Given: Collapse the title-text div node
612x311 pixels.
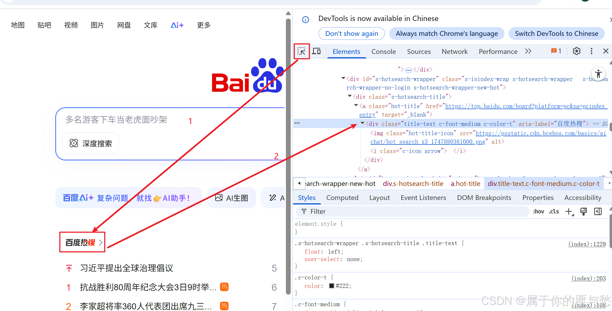Looking at the screenshot, I should (x=362, y=123).
